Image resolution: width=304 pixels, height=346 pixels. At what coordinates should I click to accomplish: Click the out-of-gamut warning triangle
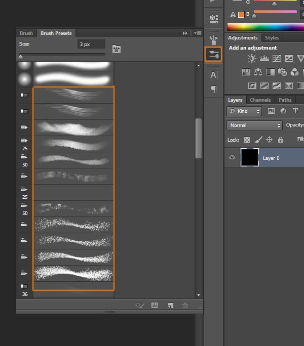click(233, 15)
